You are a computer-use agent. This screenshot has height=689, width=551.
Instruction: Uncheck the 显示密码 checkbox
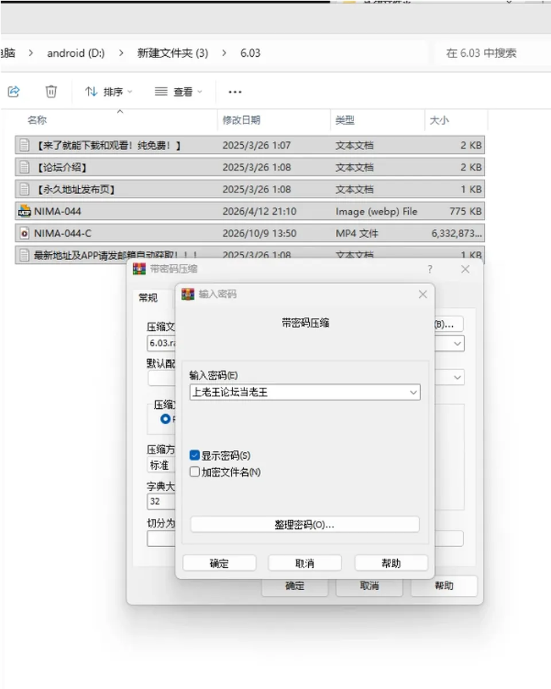click(195, 455)
